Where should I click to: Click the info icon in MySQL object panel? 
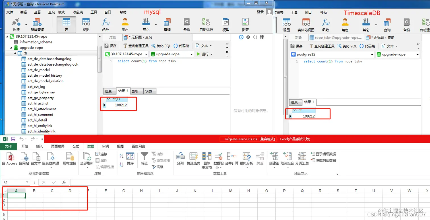click(x=241, y=37)
